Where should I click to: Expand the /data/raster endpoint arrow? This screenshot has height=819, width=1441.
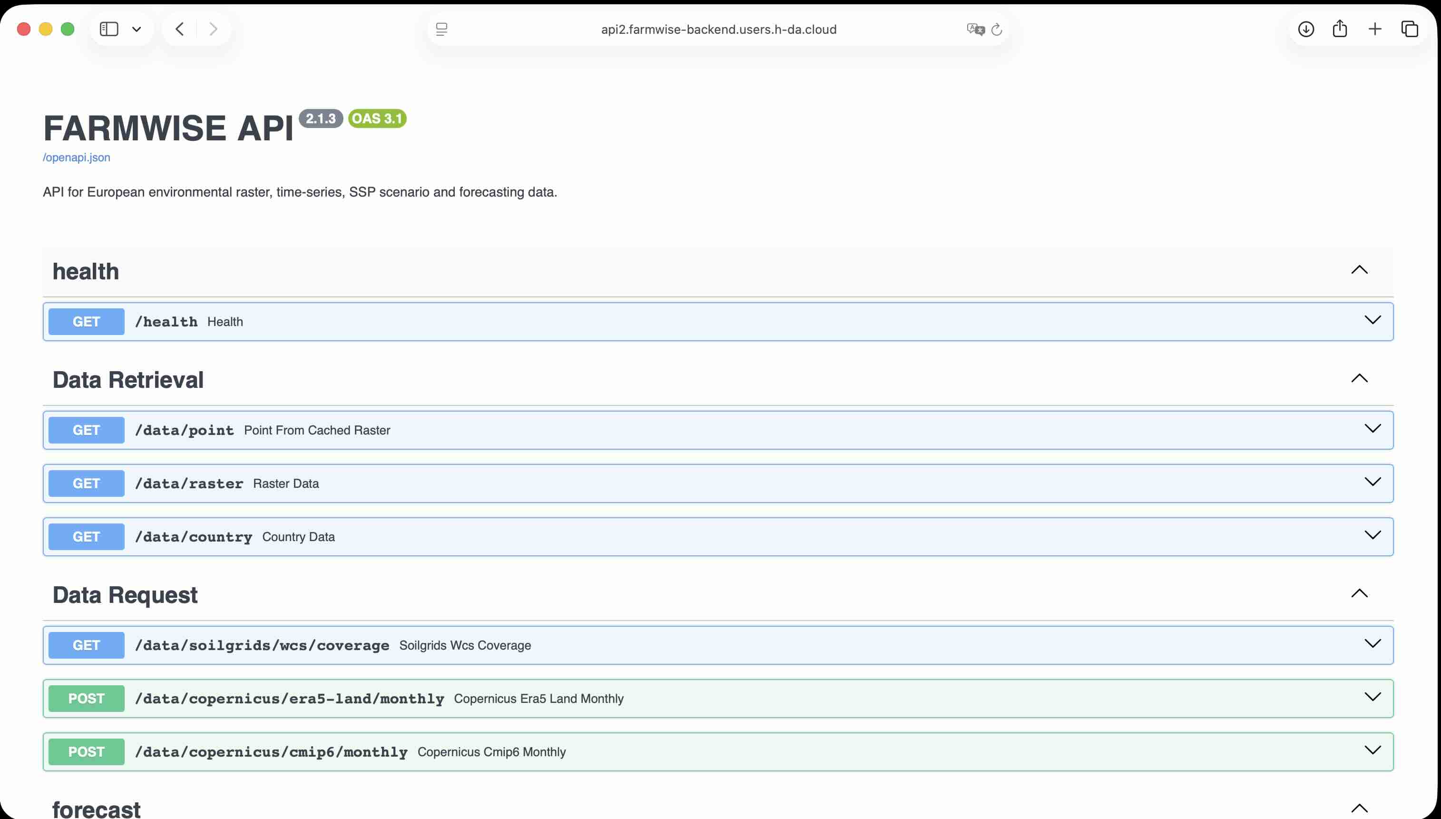click(1373, 482)
